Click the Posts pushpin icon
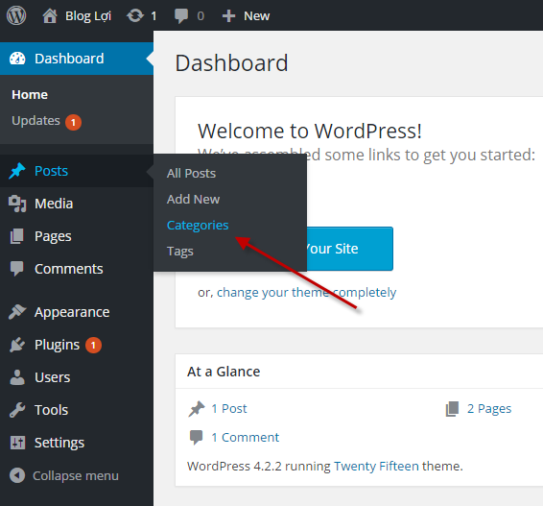The image size is (543, 506). (x=17, y=171)
